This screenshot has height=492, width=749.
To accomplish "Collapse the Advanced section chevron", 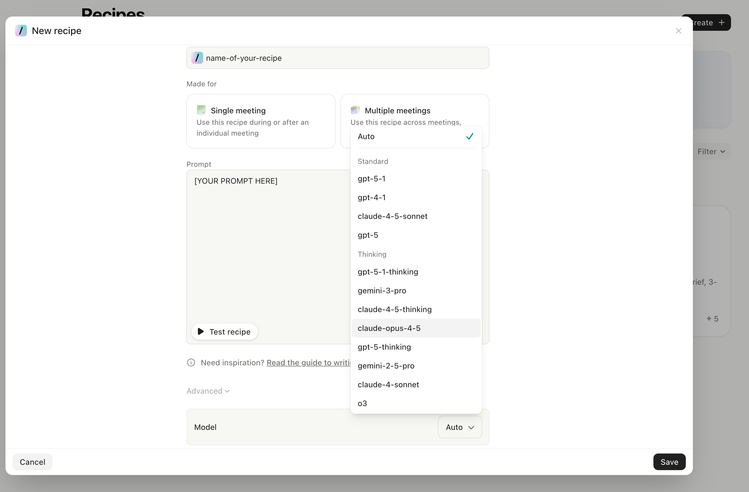I will pyautogui.click(x=227, y=391).
